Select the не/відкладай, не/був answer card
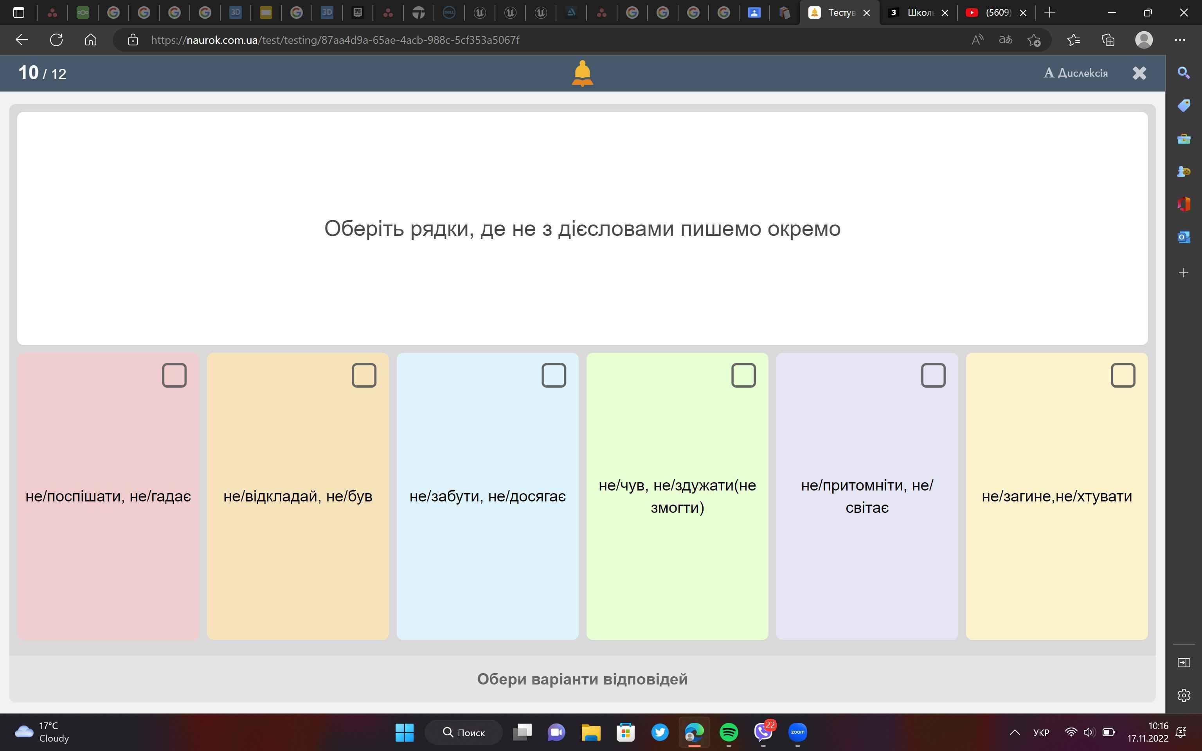 point(297,496)
